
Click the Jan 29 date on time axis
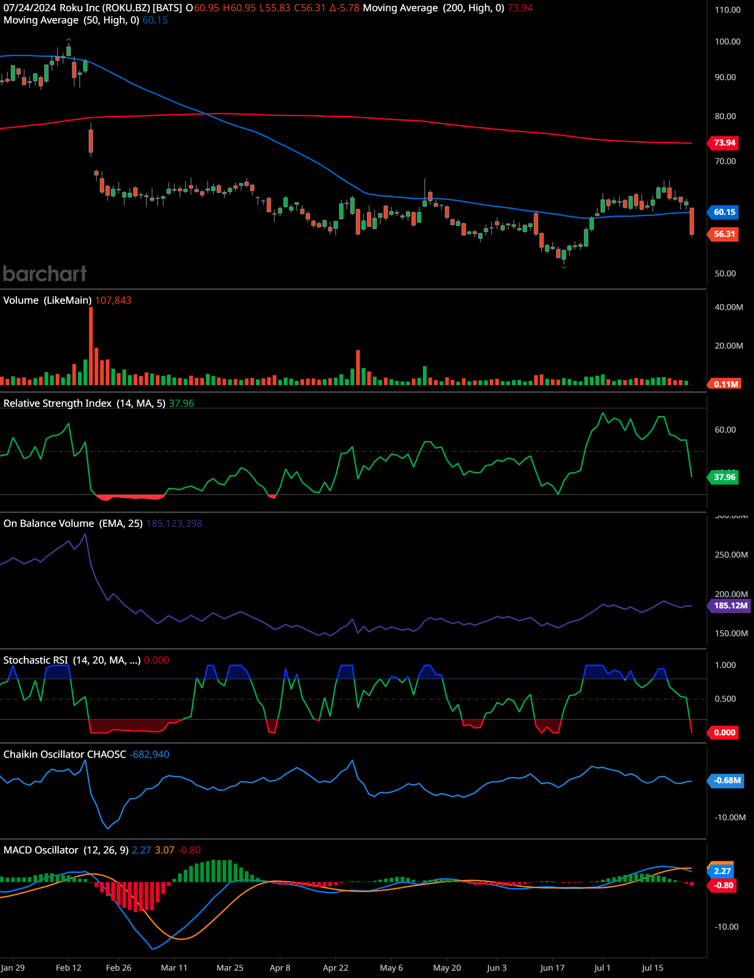(13, 968)
